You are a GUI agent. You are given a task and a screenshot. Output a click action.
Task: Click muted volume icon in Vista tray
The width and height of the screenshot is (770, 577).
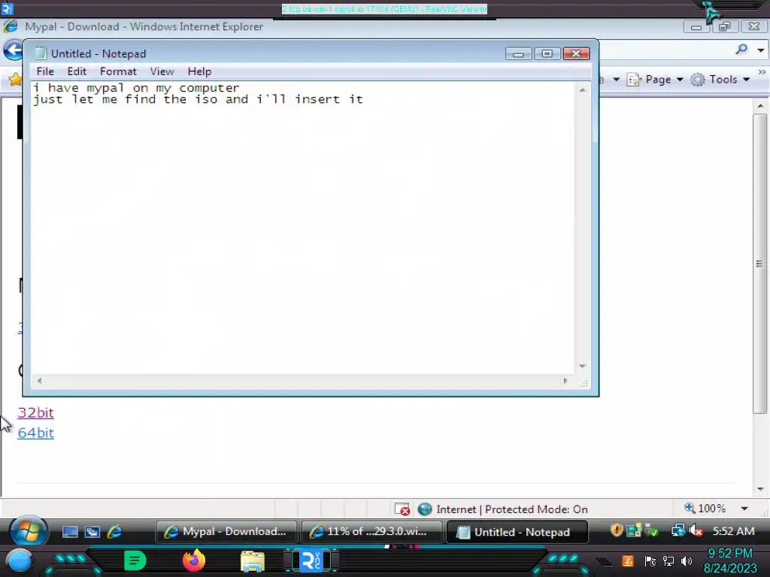pyautogui.click(x=696, y=530)
